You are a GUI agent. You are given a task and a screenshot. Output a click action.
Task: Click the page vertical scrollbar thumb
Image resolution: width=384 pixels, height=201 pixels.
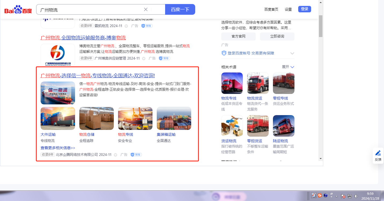[321, 26]
